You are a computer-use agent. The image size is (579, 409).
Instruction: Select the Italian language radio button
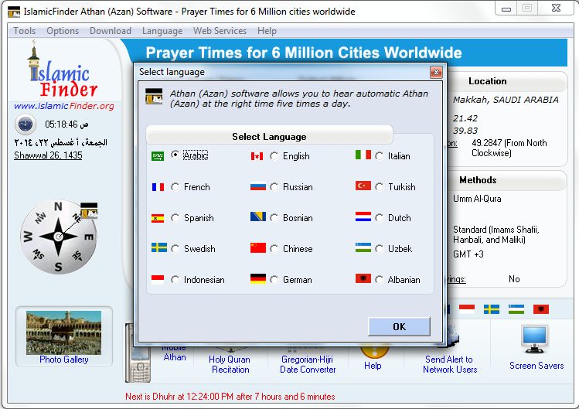[380, 156]
